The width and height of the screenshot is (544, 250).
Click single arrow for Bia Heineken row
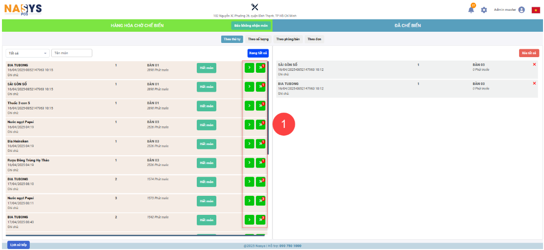[x=249, y=144]
